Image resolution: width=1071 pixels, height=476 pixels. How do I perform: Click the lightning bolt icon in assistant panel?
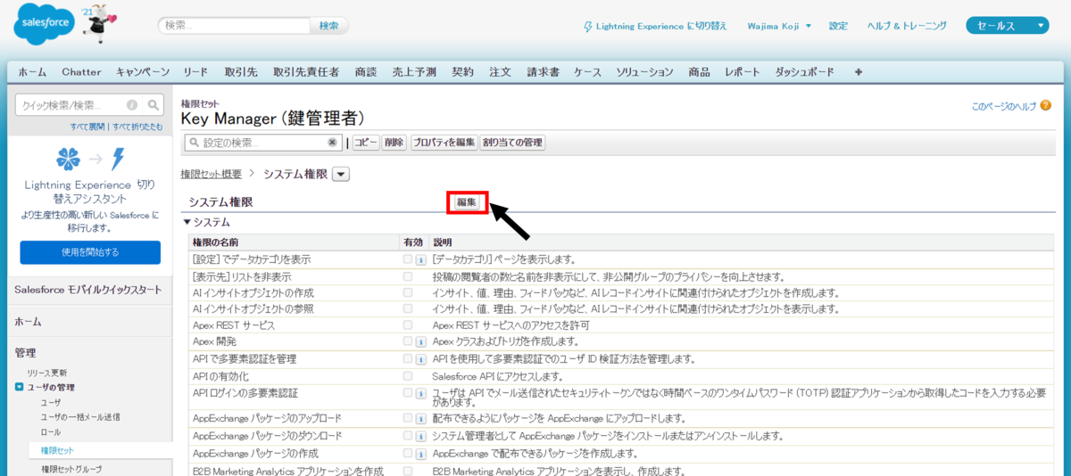click(117, 160)
